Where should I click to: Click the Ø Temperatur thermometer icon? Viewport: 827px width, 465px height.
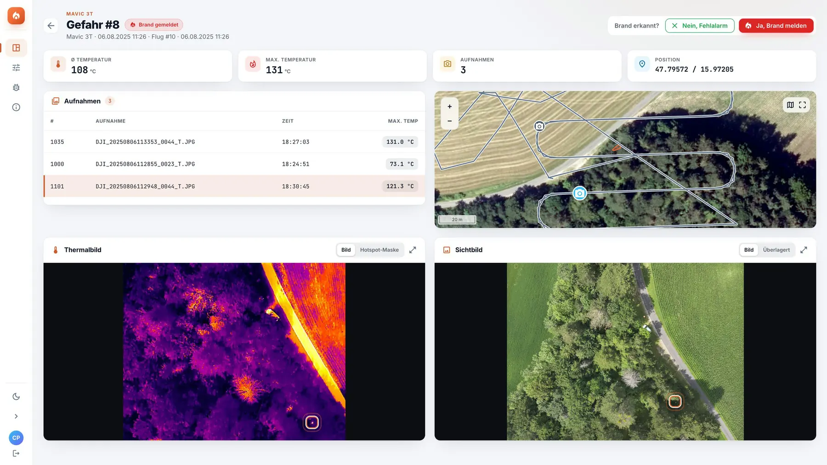58,64
